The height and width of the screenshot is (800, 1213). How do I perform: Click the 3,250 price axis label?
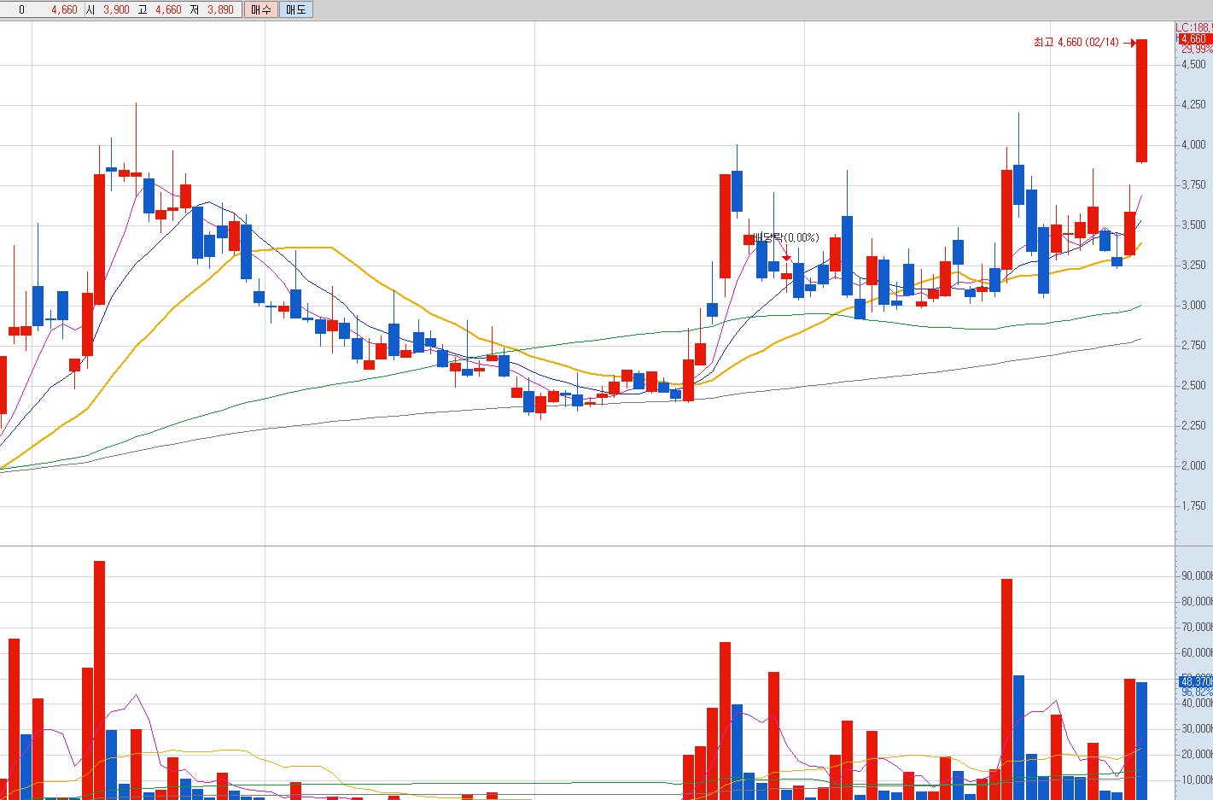[1194, 265]
